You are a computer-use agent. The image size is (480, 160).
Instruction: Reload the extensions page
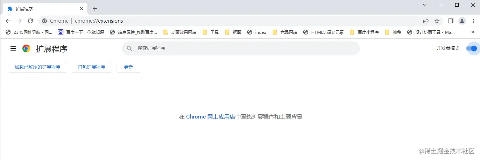[x=30, y=21]
